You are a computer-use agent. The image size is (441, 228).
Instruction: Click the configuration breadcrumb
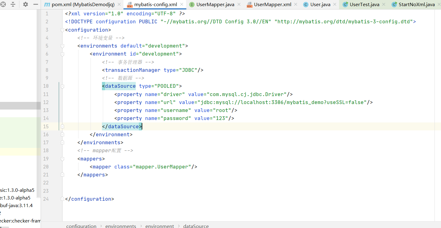(81, 226)
